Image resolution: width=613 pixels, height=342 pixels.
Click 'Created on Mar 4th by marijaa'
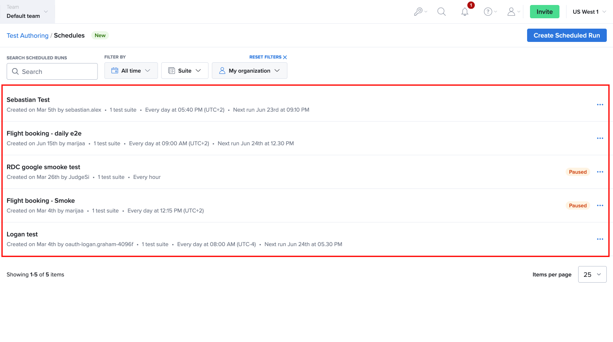pos(45,211)
